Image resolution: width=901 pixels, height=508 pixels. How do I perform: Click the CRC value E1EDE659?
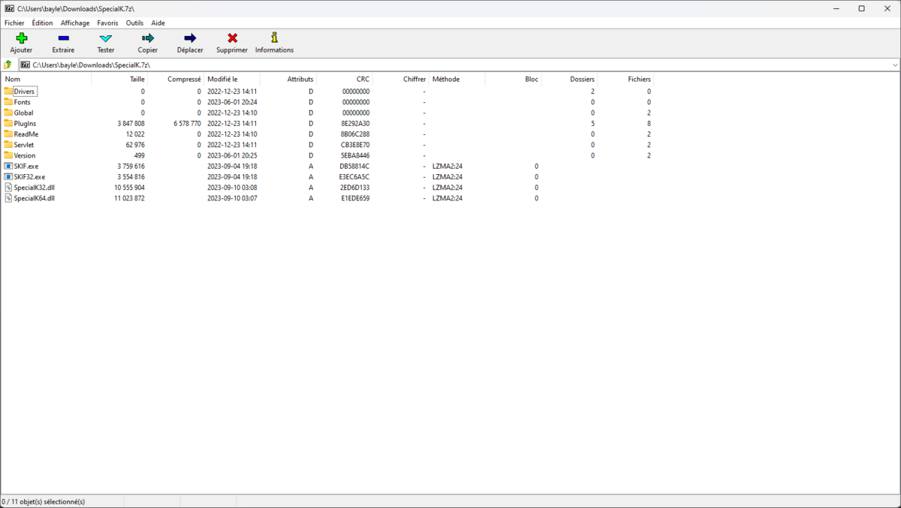pyautogui.click(x=356, y=198)
